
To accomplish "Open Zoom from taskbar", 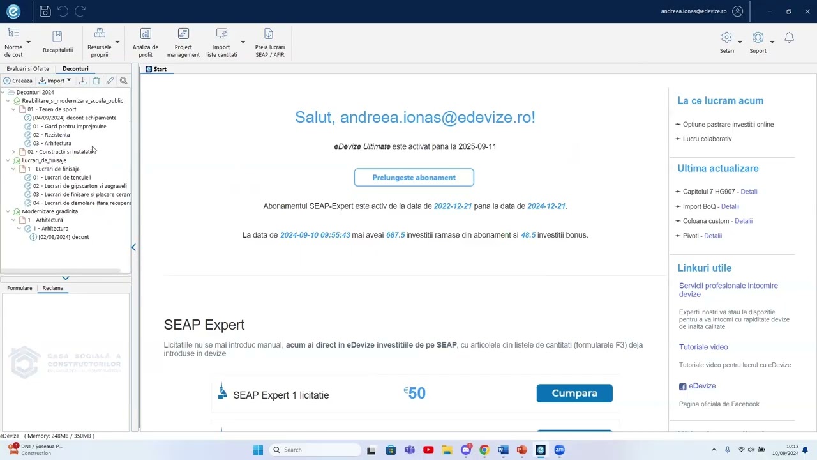I will pos(559,450).
